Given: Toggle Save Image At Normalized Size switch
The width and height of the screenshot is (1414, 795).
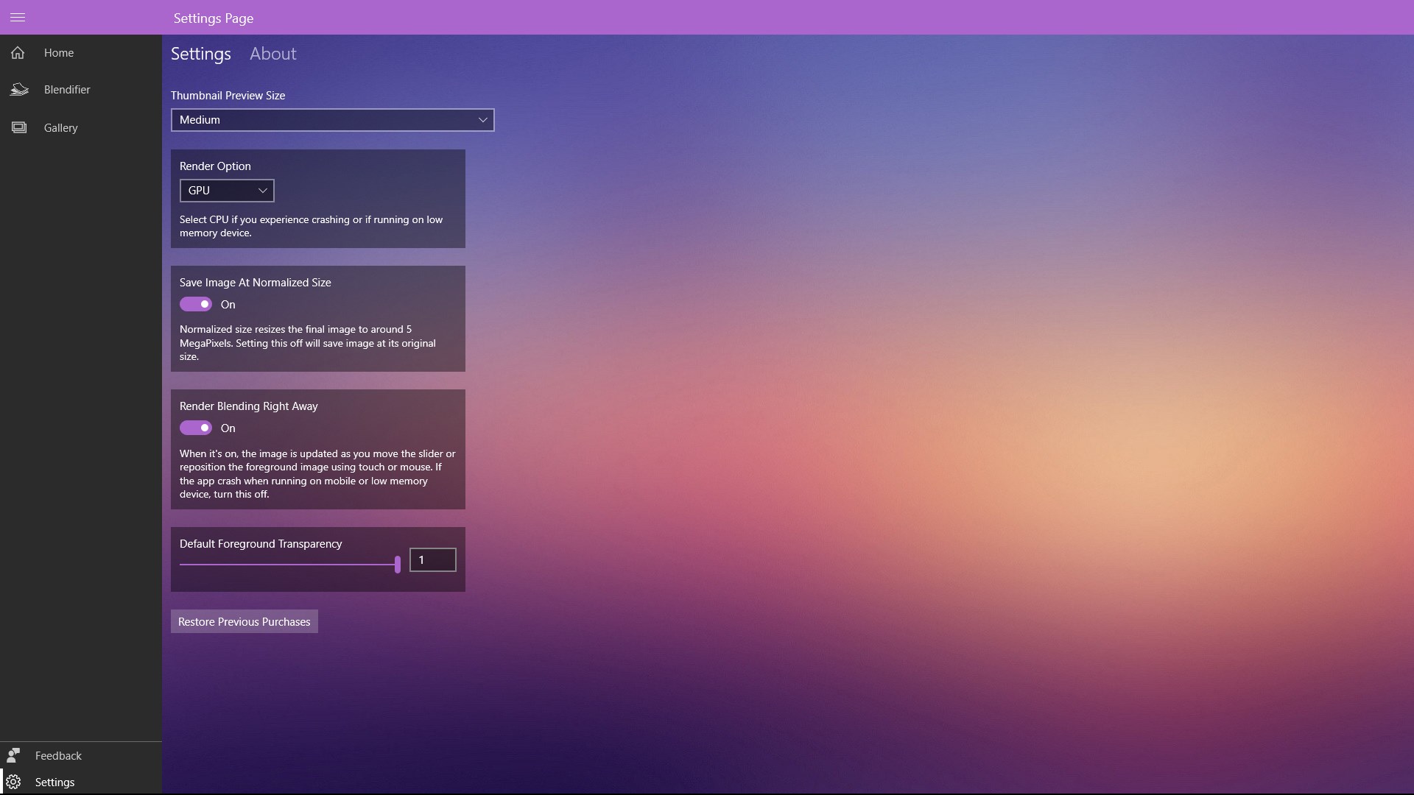Looking at the screenshot, I should [196, 304].
